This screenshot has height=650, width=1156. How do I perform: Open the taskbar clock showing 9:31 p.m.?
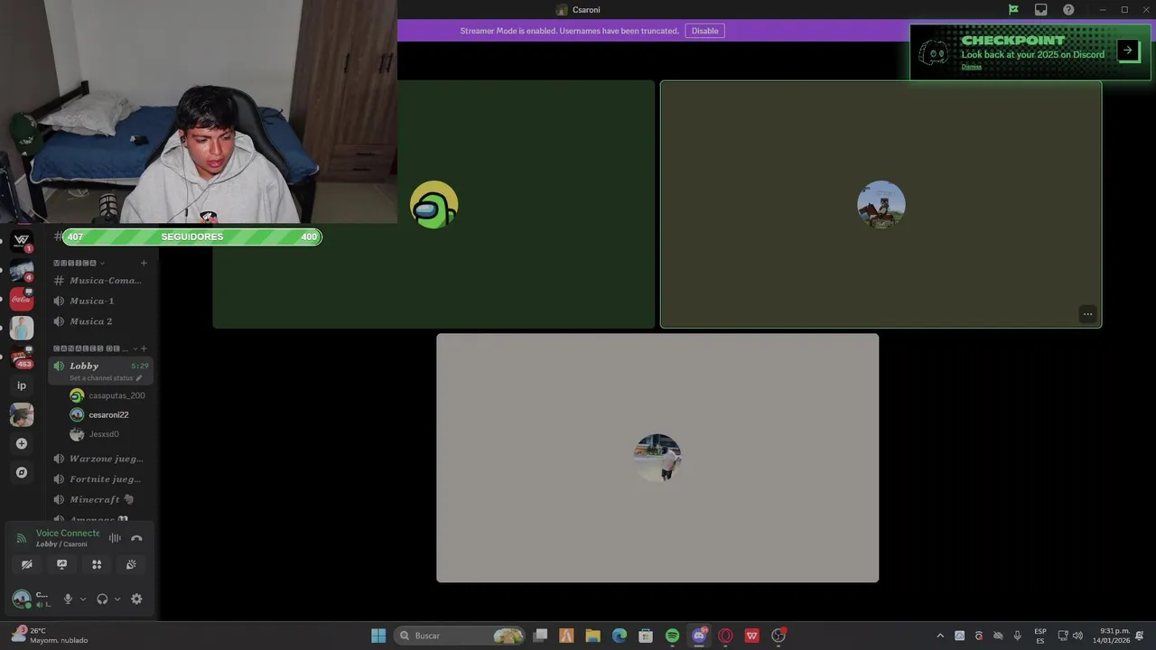point(1111,636)
